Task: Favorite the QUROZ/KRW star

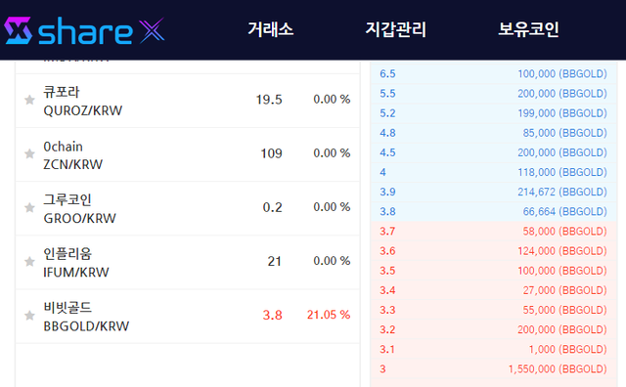Action: pos(29,100)
